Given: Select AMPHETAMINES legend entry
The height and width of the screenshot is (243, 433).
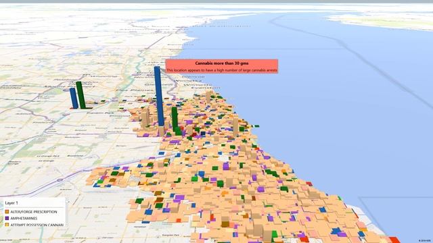Looking at the screenshot, I should 21,218.
